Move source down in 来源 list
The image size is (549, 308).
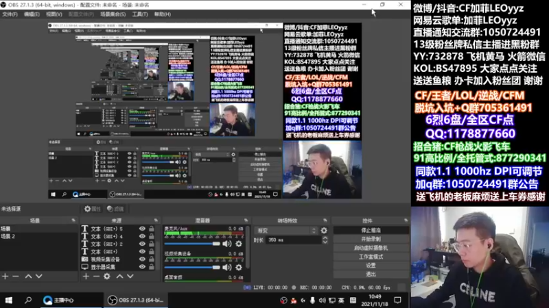[130, 277]
